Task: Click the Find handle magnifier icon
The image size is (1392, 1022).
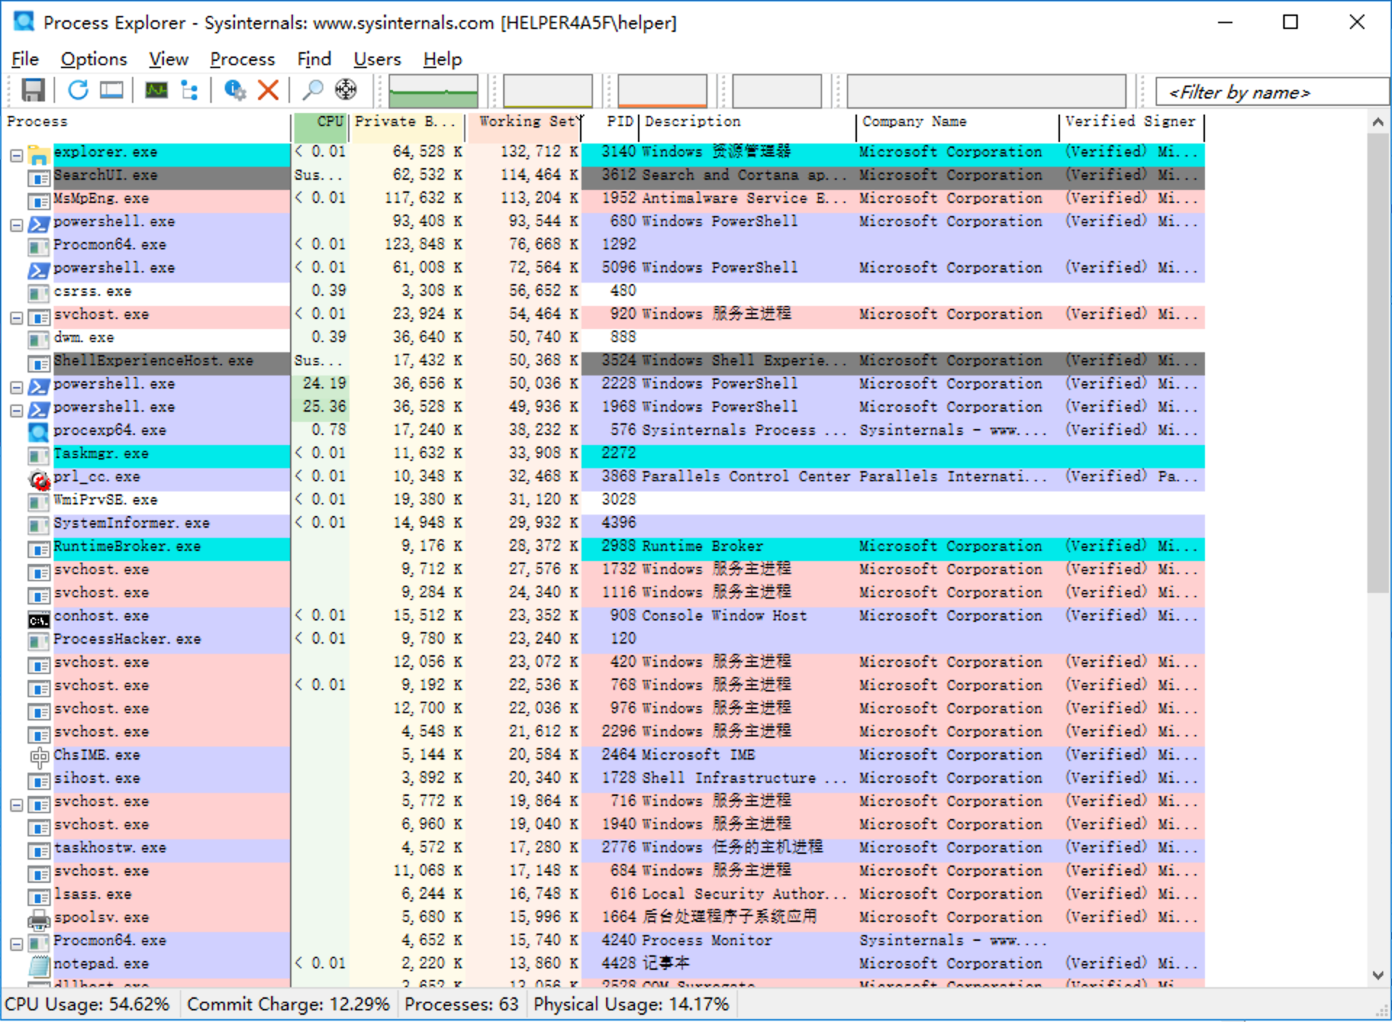Action: [312, 90]
